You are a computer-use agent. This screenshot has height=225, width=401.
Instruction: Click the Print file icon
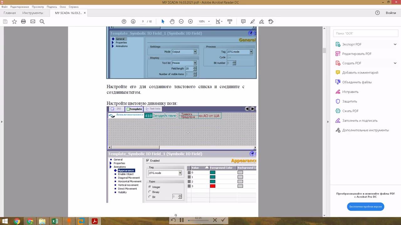pos(23,22)
